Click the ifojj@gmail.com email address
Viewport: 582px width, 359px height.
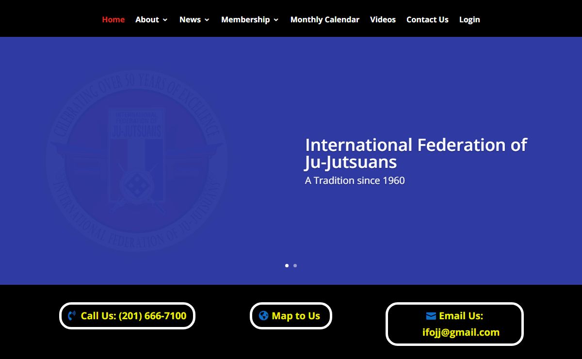pos(461,332)
